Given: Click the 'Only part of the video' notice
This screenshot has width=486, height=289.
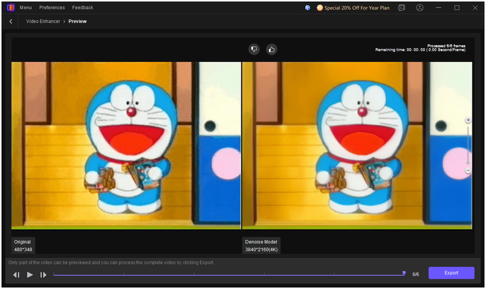Looking at the screenshot, I should (111, 263).
